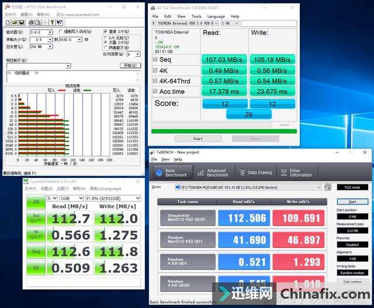
Task: Select the I/O 比较 radio button
Action: (x=105, y=37)
